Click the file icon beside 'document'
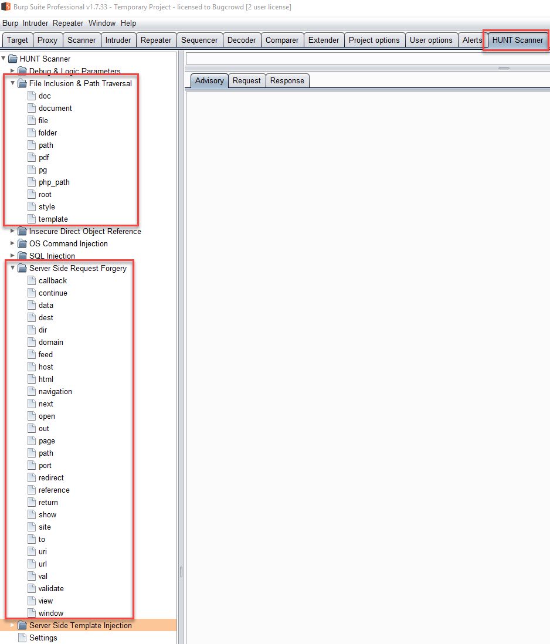 [32, 108]
